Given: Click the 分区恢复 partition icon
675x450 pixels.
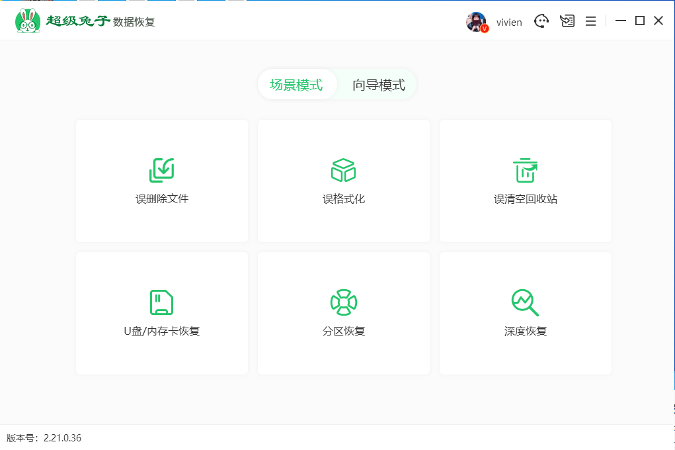Looking at the screenshot, I should [x=344, y=302].
